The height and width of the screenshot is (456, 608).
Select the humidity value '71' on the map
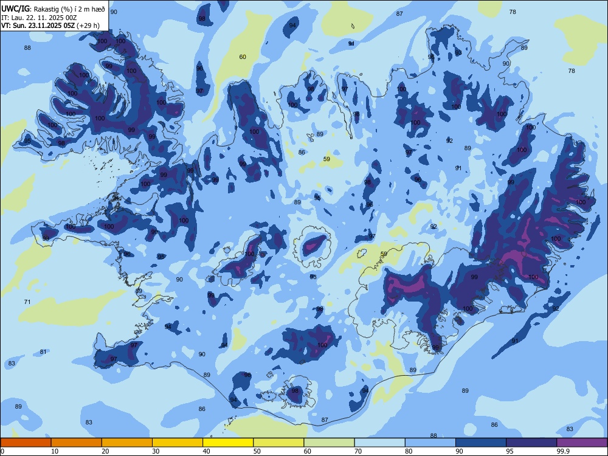[27, 302]
